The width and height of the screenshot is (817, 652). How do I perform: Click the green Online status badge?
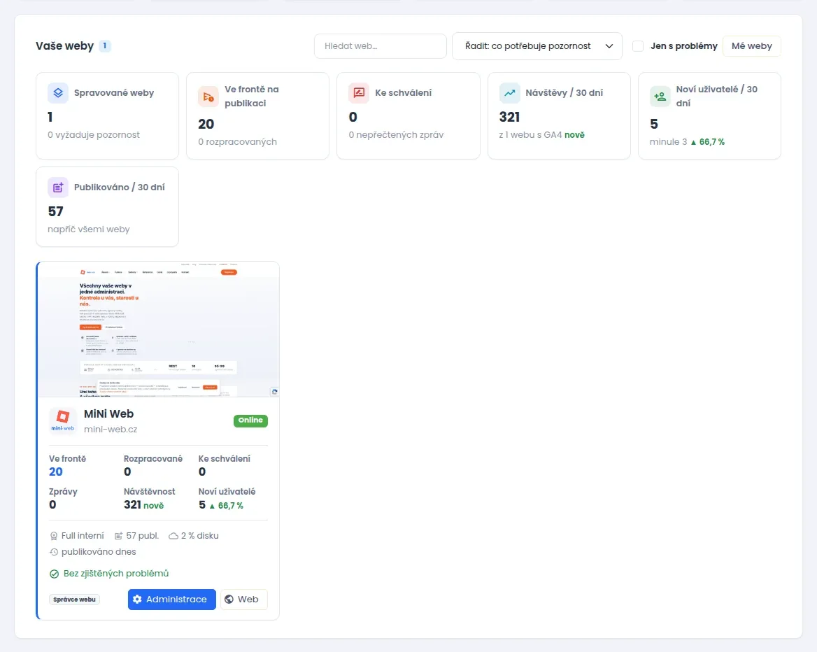250,420
